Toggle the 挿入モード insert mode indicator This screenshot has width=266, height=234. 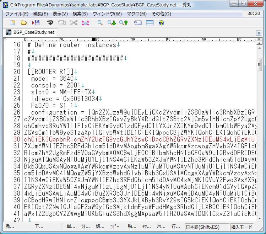pyautogui.click(x=242, y=227)
